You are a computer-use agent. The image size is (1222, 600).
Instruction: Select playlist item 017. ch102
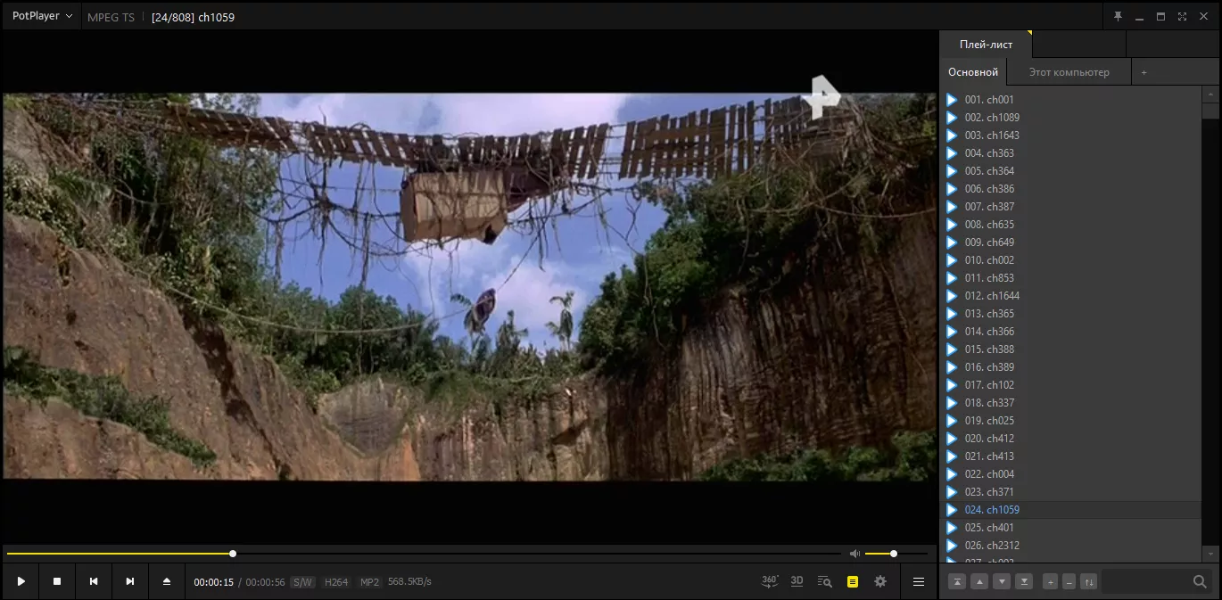[1071, 385]
